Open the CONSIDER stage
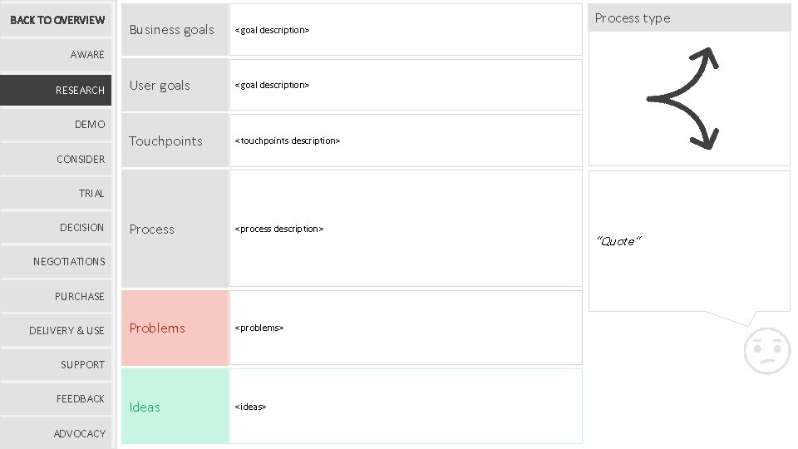Image resolution: width=798 pixels, height=449 pixels. coord(57,159)
